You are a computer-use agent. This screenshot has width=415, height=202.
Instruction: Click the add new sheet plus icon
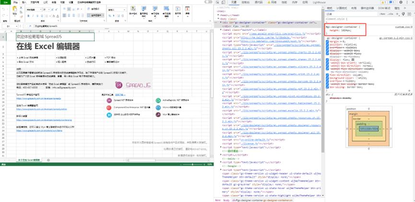(x=48, y=160)
